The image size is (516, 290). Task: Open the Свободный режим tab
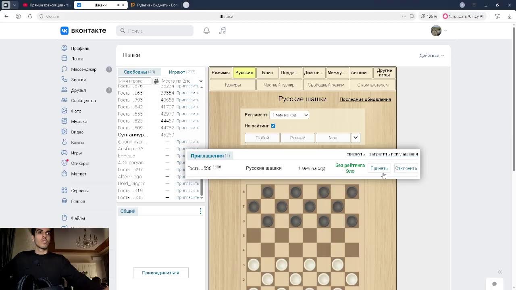point(326,85)
